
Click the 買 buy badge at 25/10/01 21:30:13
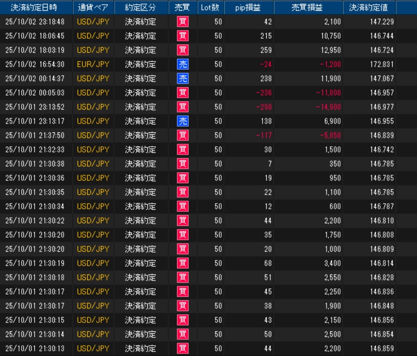(183, 348)
